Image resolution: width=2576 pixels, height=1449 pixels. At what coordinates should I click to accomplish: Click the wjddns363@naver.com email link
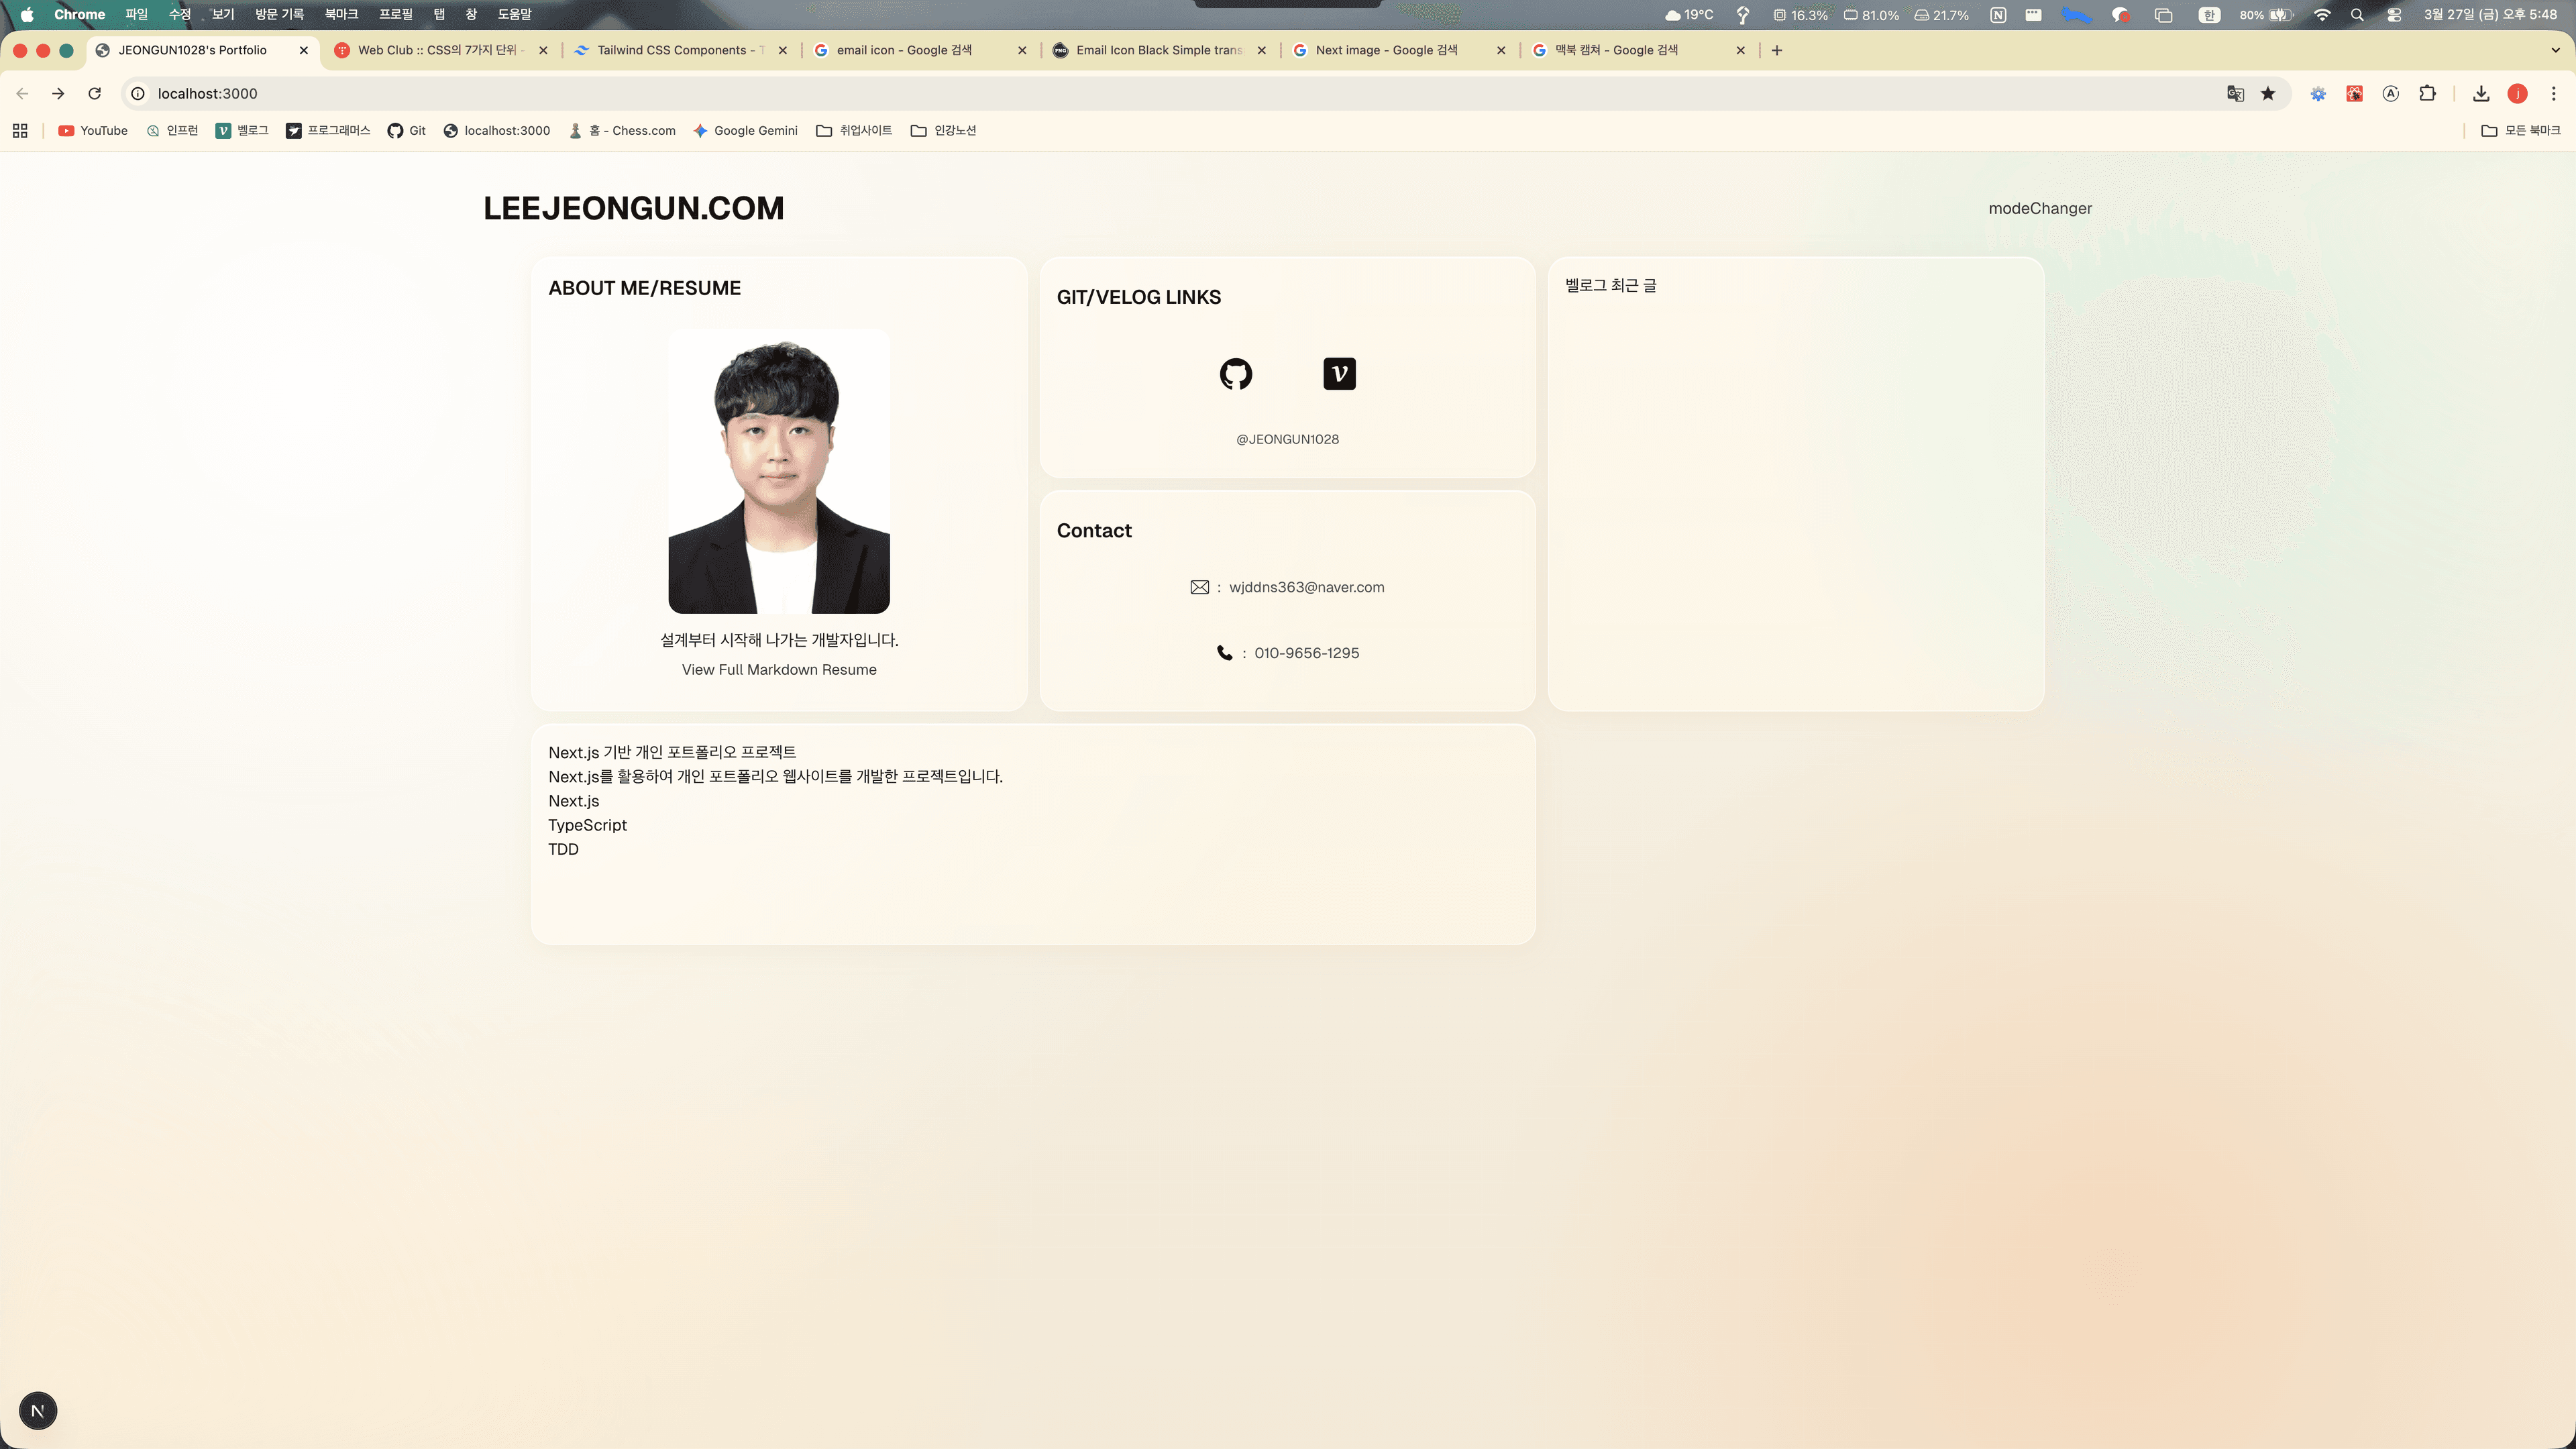(x=1306, y=587)
